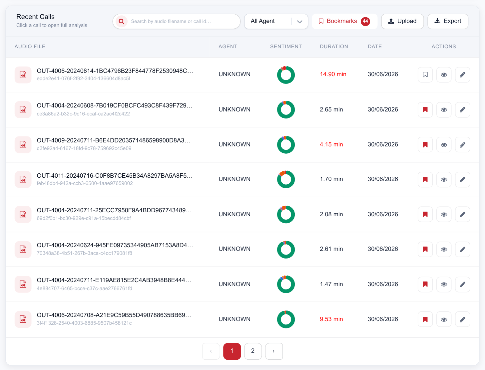Click sentiment donut of the 14.90 min call
Viewport: 485px width, 370px height.
coord(286,75)
